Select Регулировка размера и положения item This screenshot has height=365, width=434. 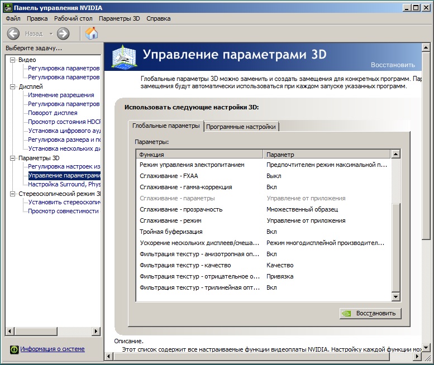tap(64, 140)
